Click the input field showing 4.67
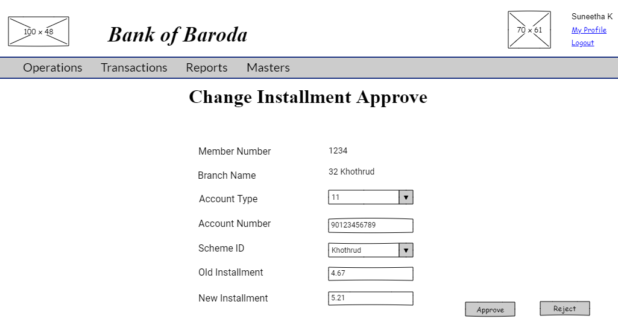 pyautogui.click(x=370, y=274)
